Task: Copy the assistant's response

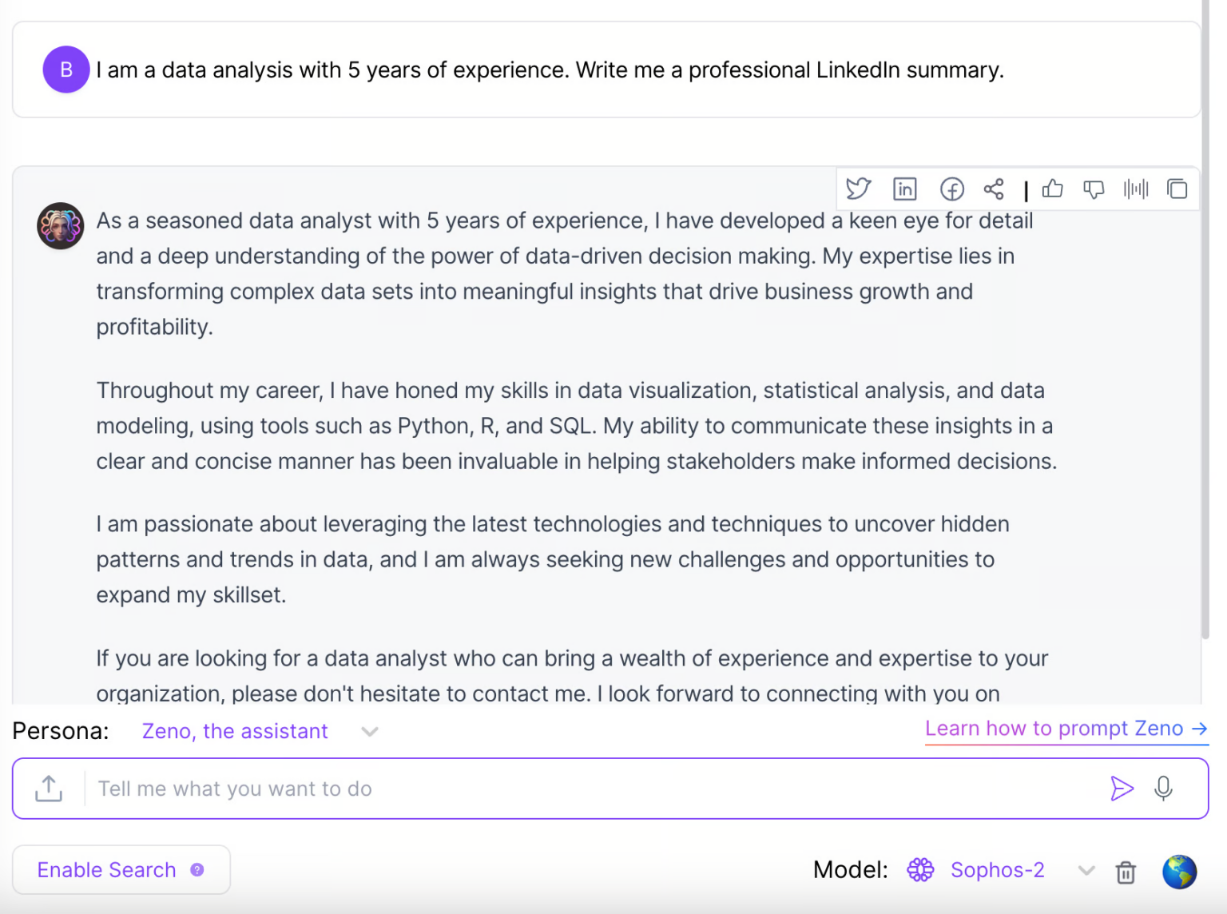Action: coord(1177,189)
